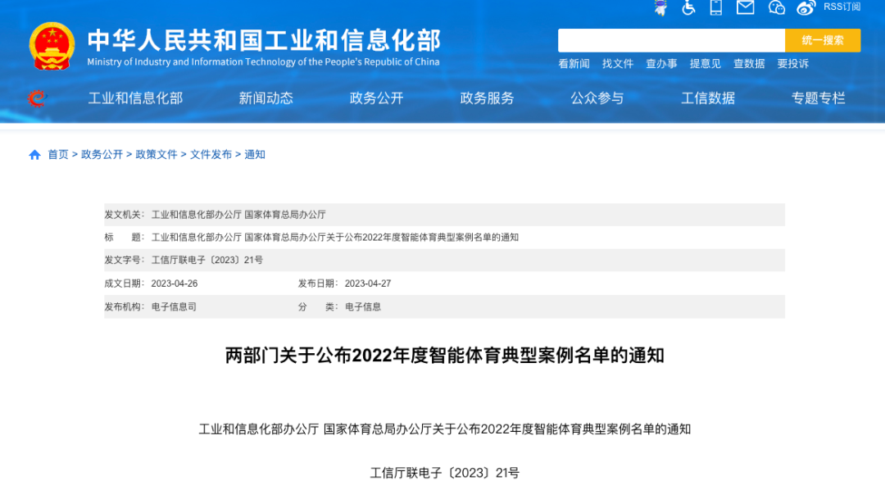Screen dimensions: 885x481
Task: Open the mobile phone version icon
Action: pyautogui.click(x=716, y=7)
